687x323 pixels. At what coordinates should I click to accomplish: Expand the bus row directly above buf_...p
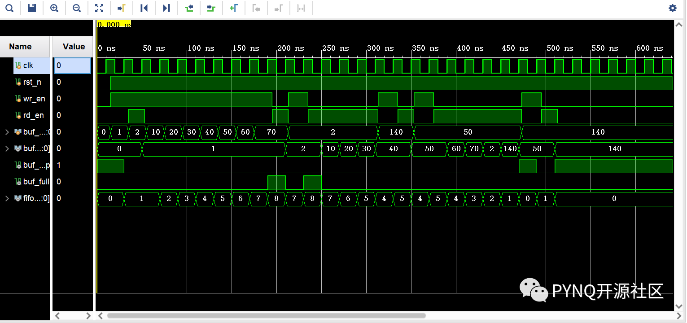tap(7, 148)
